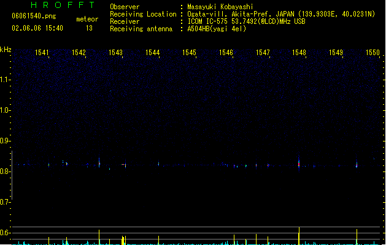
Task: Click the 0.7 frequency axis label
Action: pyautogui.click(x=5, y=202)
